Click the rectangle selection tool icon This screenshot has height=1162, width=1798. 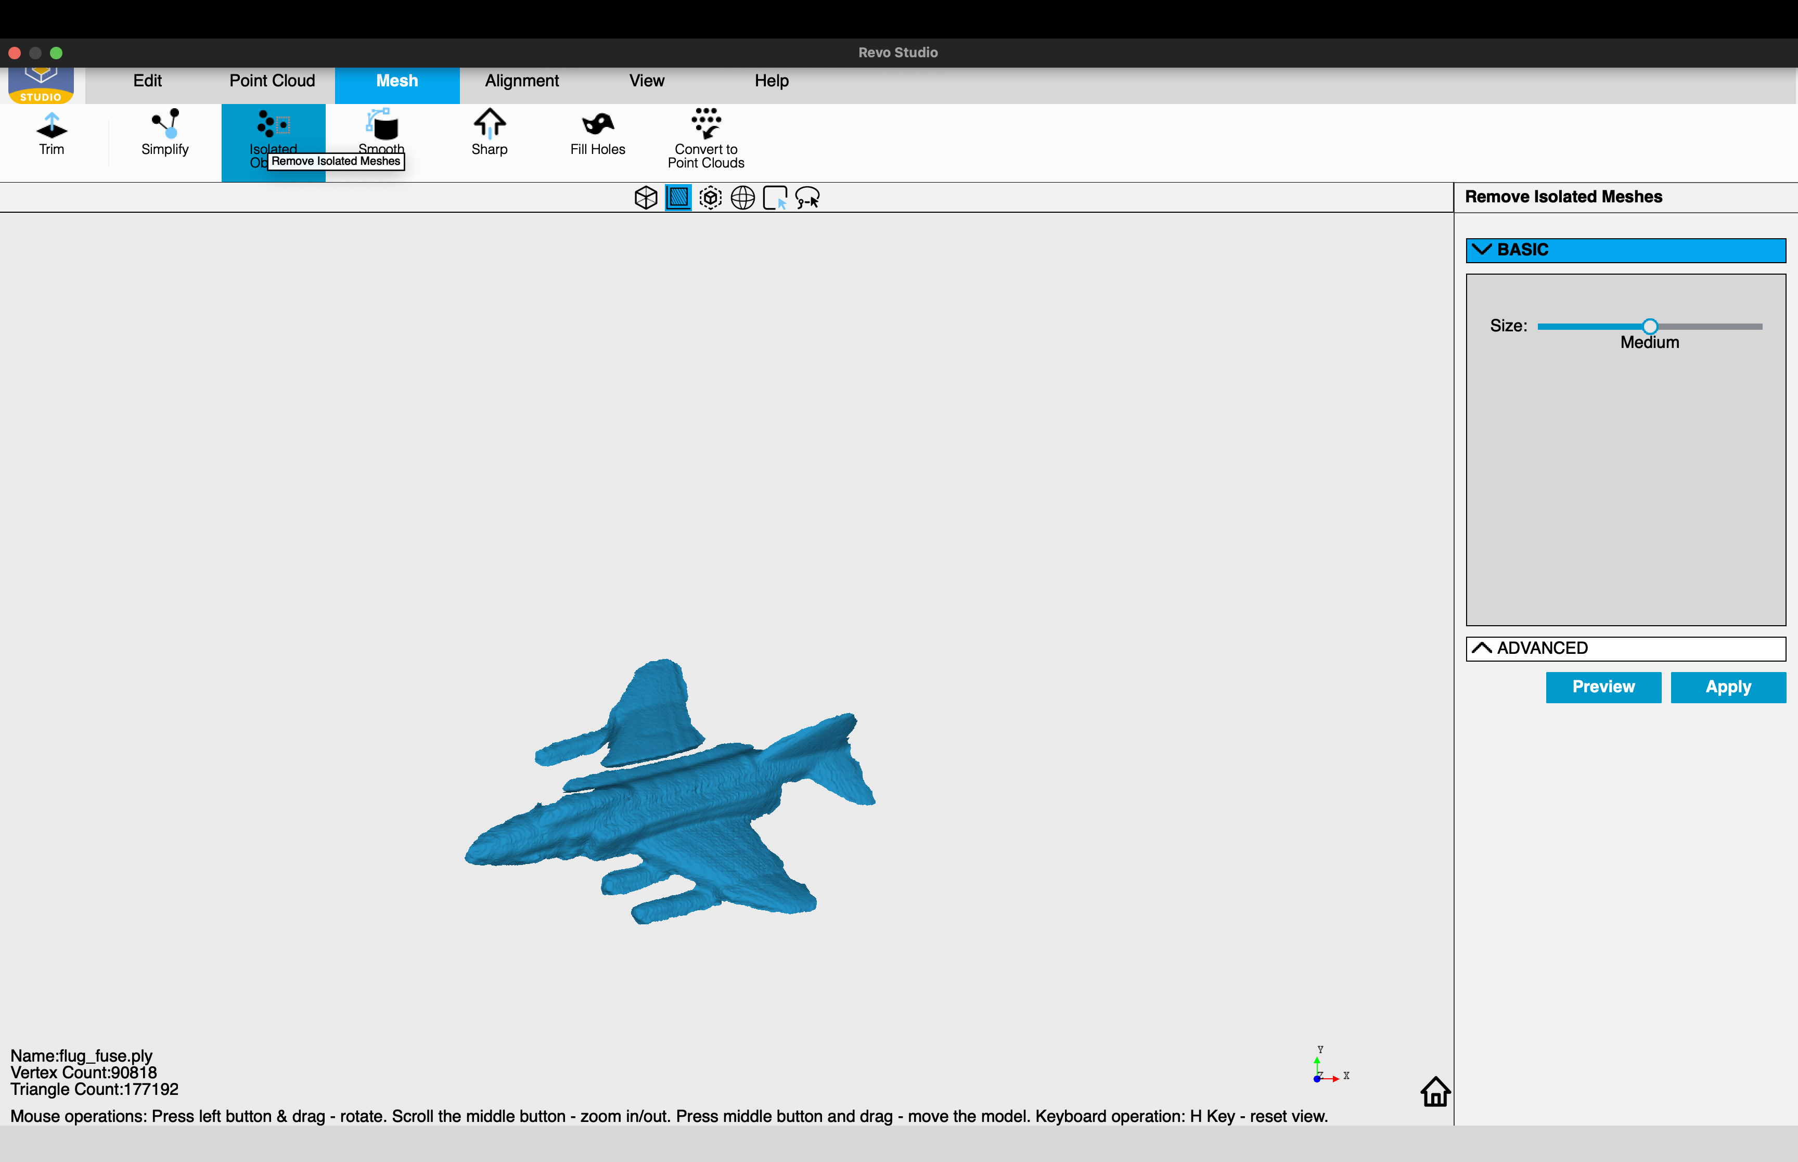pyautogui.click(x=775, y=198)
